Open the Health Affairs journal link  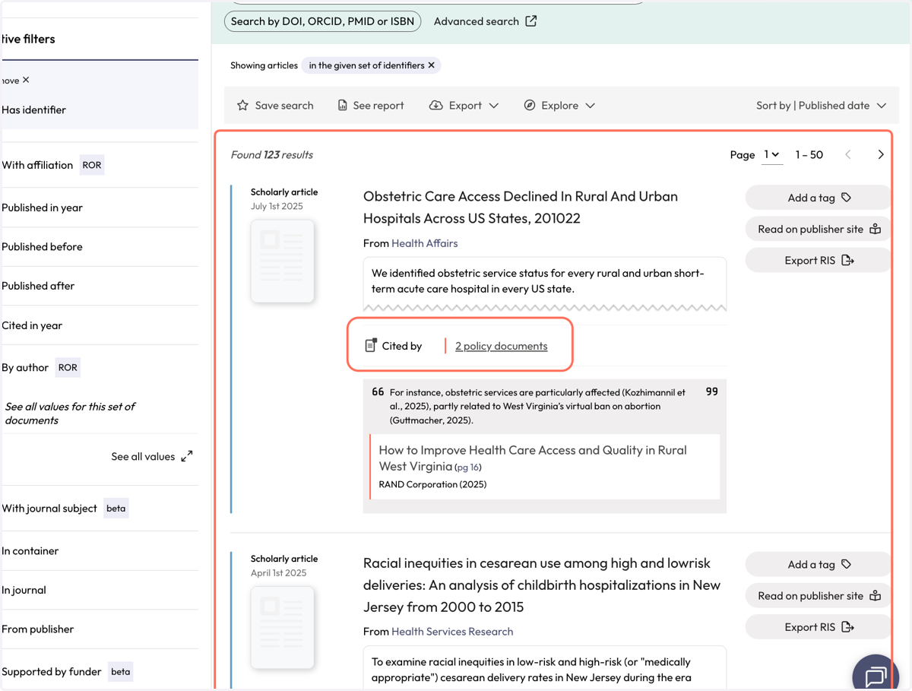click(424, 243)
